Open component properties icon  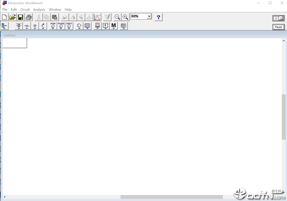pos(108,17)
